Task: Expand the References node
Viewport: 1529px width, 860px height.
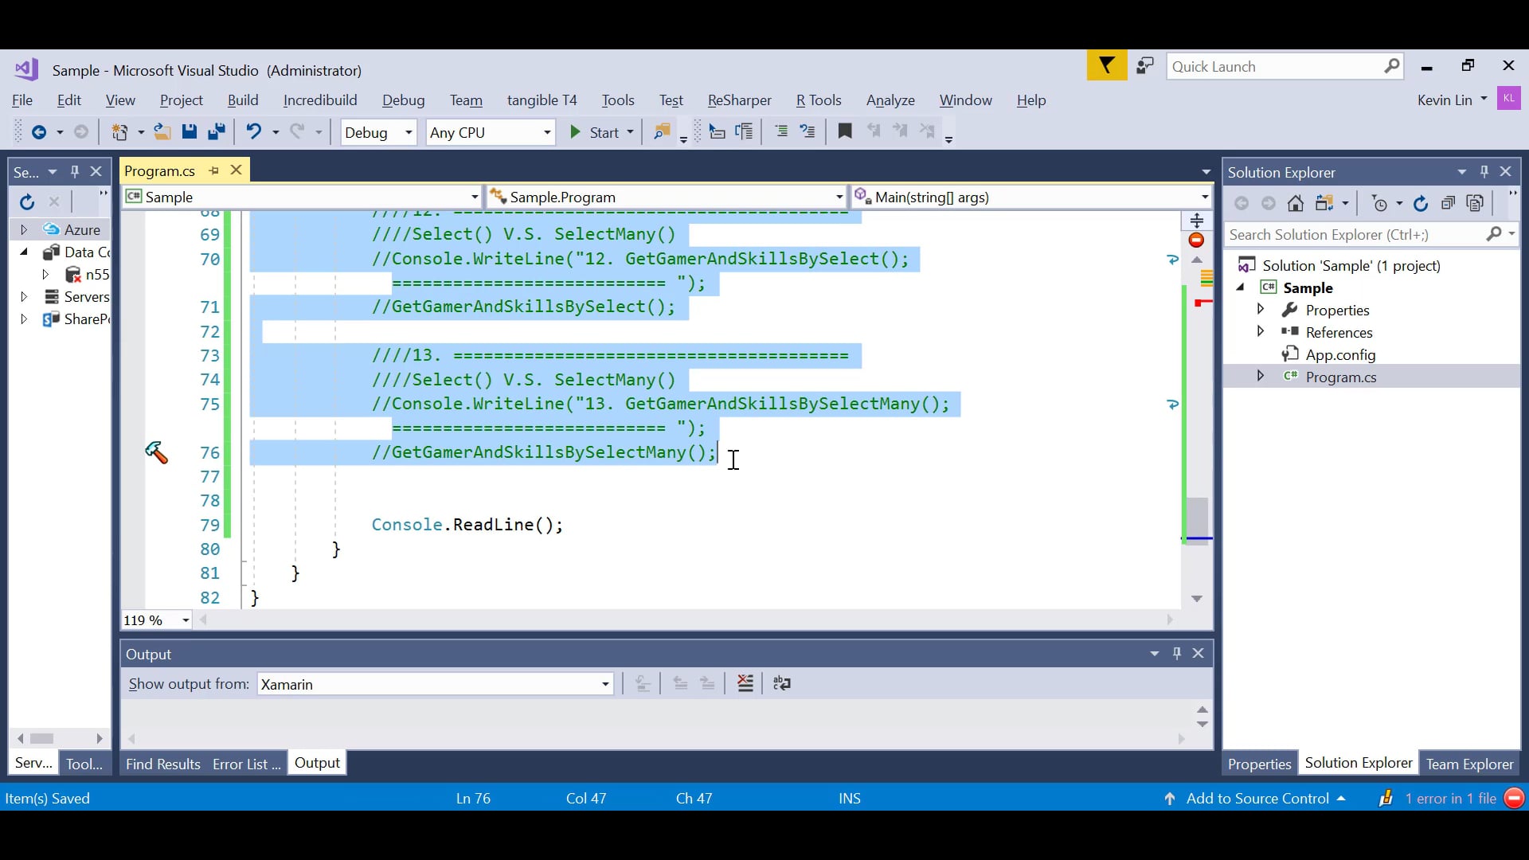Action: tap(1261, 332)
